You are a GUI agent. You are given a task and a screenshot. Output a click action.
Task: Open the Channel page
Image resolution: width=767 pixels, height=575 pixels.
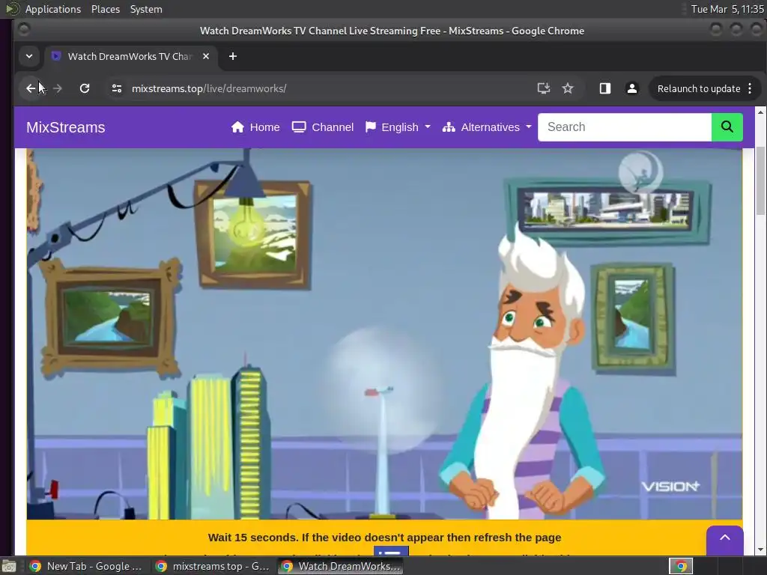point(322,127)
